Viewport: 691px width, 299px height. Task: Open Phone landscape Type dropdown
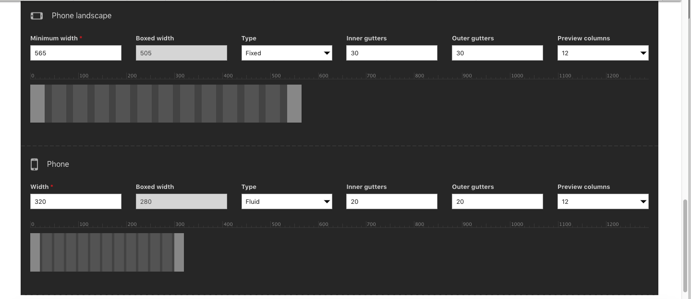tap(287, 53)
